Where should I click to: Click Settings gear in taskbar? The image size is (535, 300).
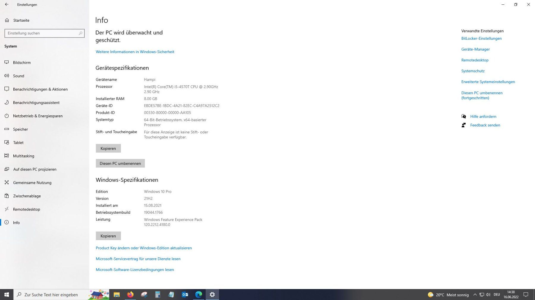click(212, 295)
